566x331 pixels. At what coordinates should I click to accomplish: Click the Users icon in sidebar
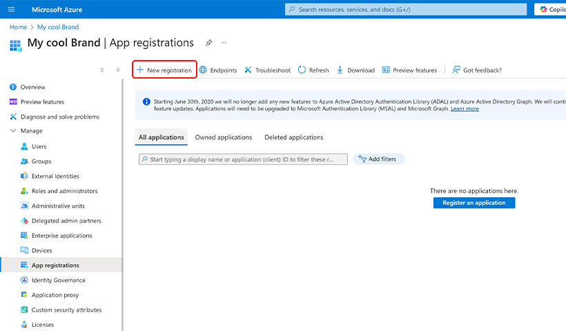pos(24,146)
